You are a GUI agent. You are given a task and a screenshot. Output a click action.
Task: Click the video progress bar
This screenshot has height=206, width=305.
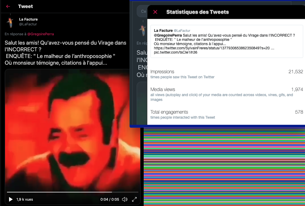[x=73, y=192]
